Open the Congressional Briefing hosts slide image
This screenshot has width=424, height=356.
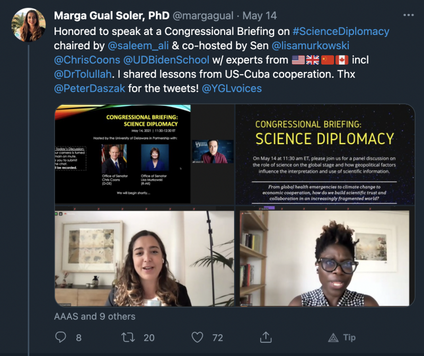tap(145, 154)
